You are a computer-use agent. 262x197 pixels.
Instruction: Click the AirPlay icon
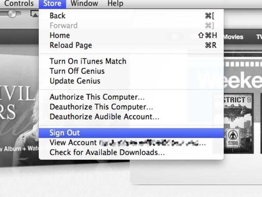pos(35,14)
